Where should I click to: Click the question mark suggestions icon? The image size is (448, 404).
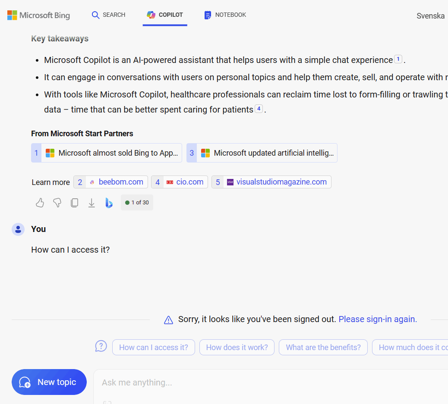click(x=101, y=346)
